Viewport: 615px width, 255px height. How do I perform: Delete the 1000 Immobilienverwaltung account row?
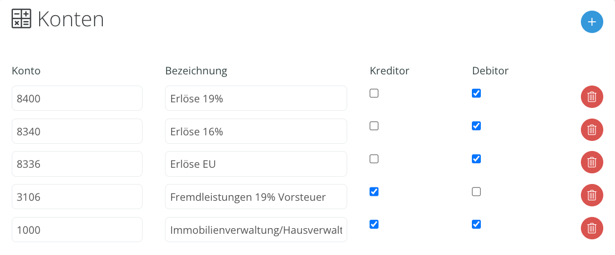(592, 228)
